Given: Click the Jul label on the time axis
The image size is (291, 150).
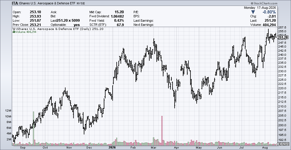Looking at the screenshot, I should coord(242,148).
